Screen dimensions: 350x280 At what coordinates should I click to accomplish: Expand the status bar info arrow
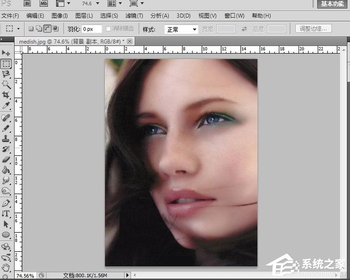tap(127, 275)
